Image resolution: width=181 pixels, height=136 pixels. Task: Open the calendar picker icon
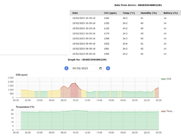[x=101, y=68]
